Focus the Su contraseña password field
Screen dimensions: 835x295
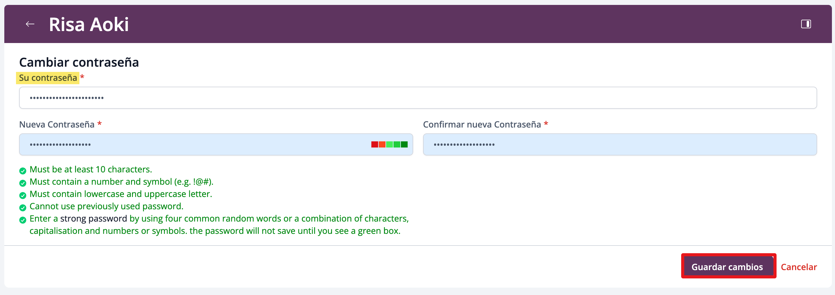point(417,98)
